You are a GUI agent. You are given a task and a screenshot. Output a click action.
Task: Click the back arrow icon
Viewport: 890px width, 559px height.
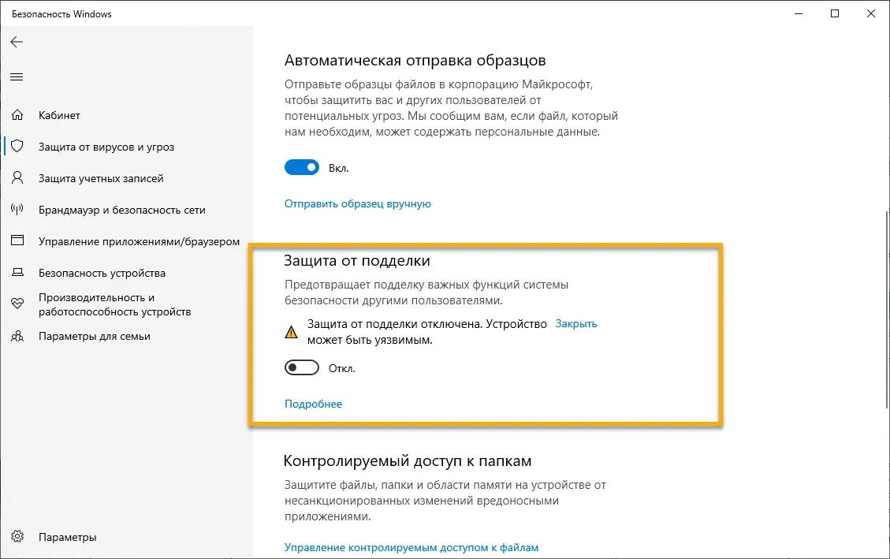click(x=17, y=42)
